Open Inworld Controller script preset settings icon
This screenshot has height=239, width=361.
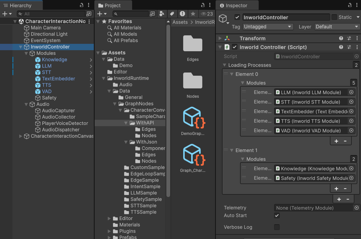349,47
